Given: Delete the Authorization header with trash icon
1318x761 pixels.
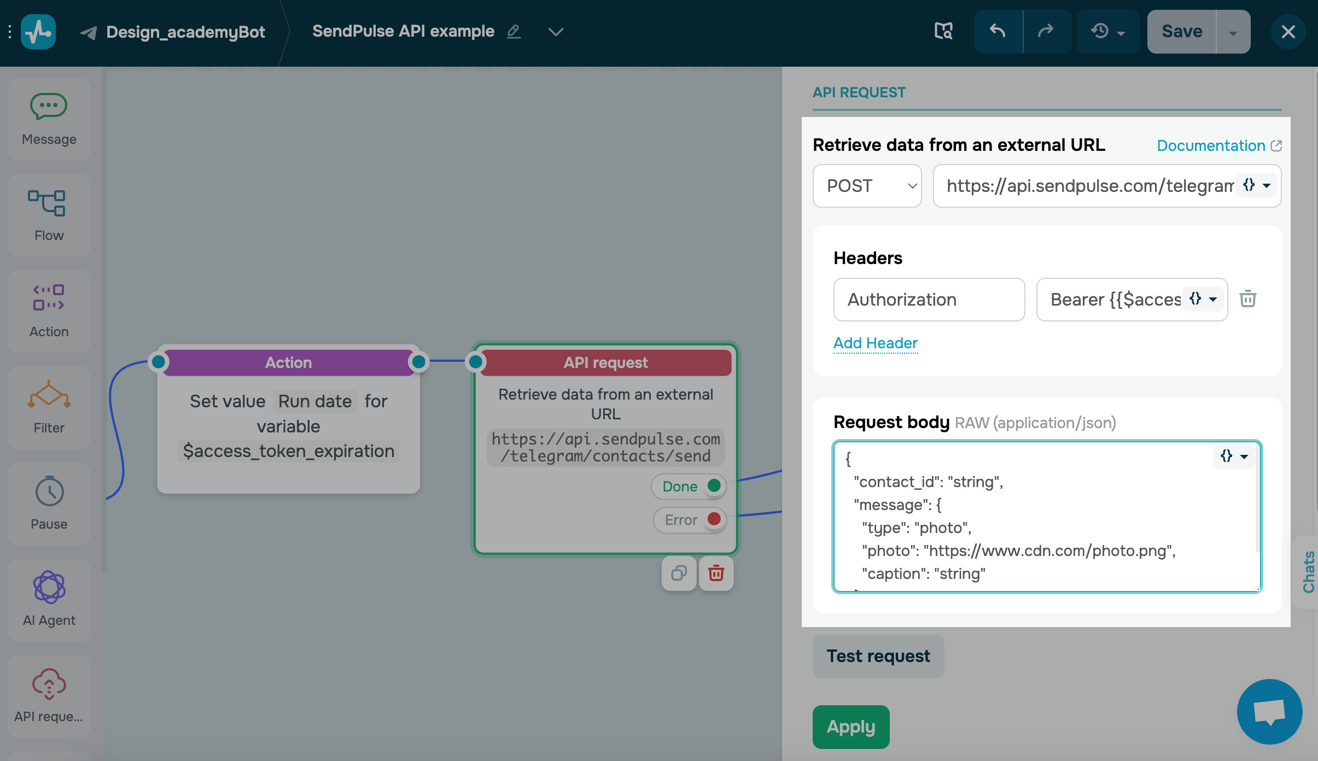Looking at the screenshot, I should point(1247,299).
